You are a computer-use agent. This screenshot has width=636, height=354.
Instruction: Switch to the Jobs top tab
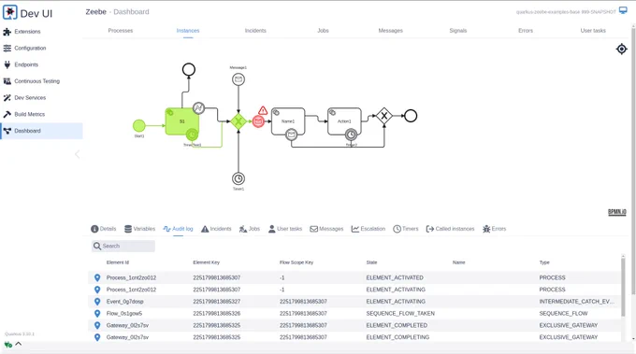pos(323,31)
